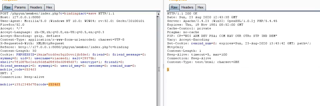Viewport: 320px width, 106px height.
Task: Open the response Hex tab
Action: (200, 7)
